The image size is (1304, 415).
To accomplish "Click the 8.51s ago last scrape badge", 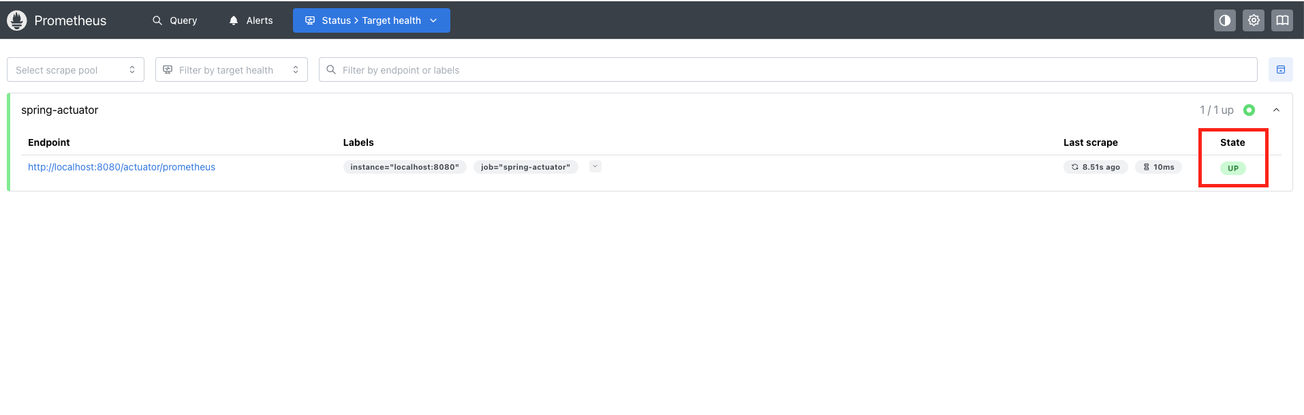I will (1096, 167).
